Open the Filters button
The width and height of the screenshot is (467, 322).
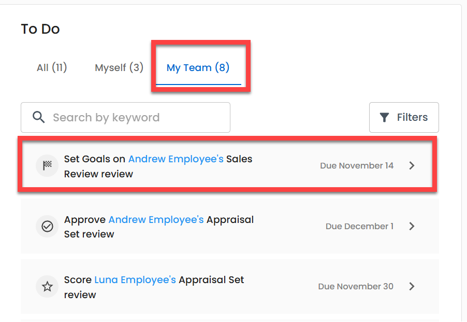click(x=404, y=118)
